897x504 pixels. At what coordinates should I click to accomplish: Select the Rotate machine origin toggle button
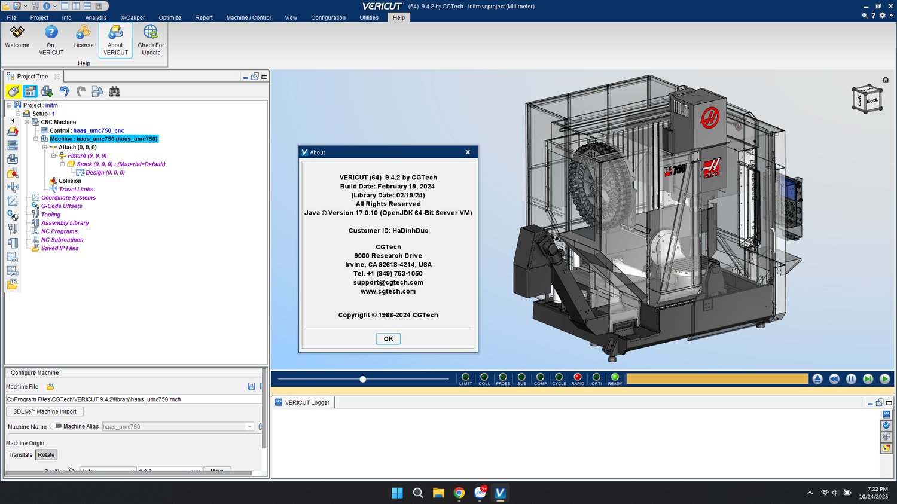46,455
